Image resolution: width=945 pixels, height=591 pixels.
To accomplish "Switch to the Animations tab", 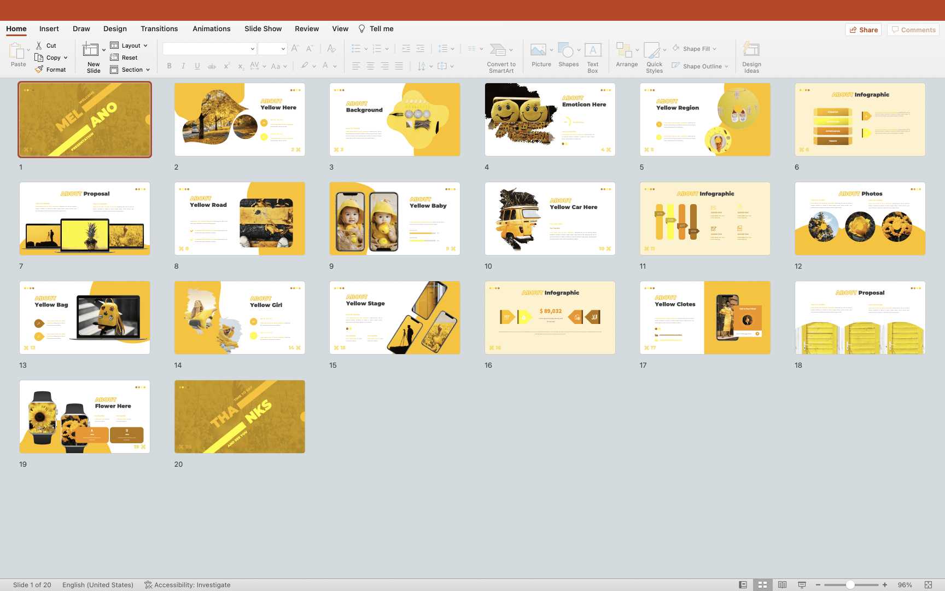I will tap(211, 28).
